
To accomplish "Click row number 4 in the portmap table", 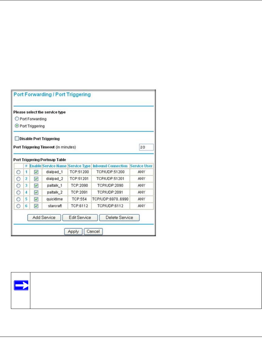I will (26, 192).
